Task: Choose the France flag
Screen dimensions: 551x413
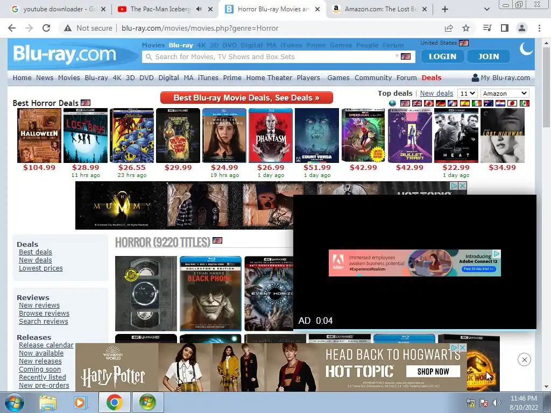Action: pyautogui.click(x=453, y=103)
